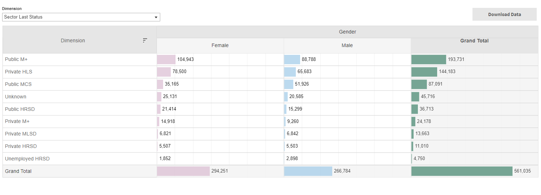This screenshot has height=195, width=541.
Task: Click the Private HLS row label
Action: coord(19,72)
